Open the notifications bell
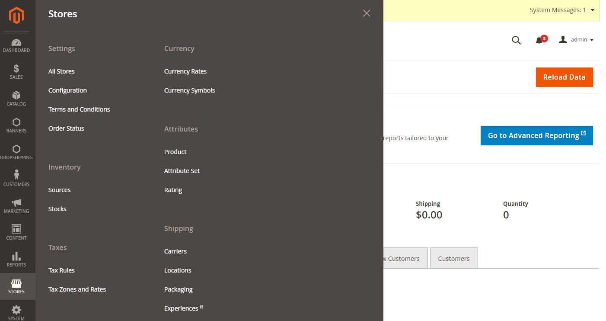The height and width of the screenshot is (321, 606). (x=539, y=40)
